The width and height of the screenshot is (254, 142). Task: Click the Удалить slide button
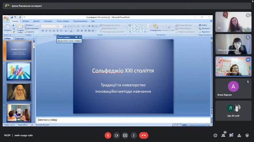point(29,32)
